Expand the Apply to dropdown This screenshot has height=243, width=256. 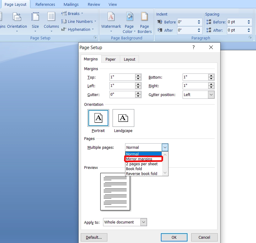[143, 222]
